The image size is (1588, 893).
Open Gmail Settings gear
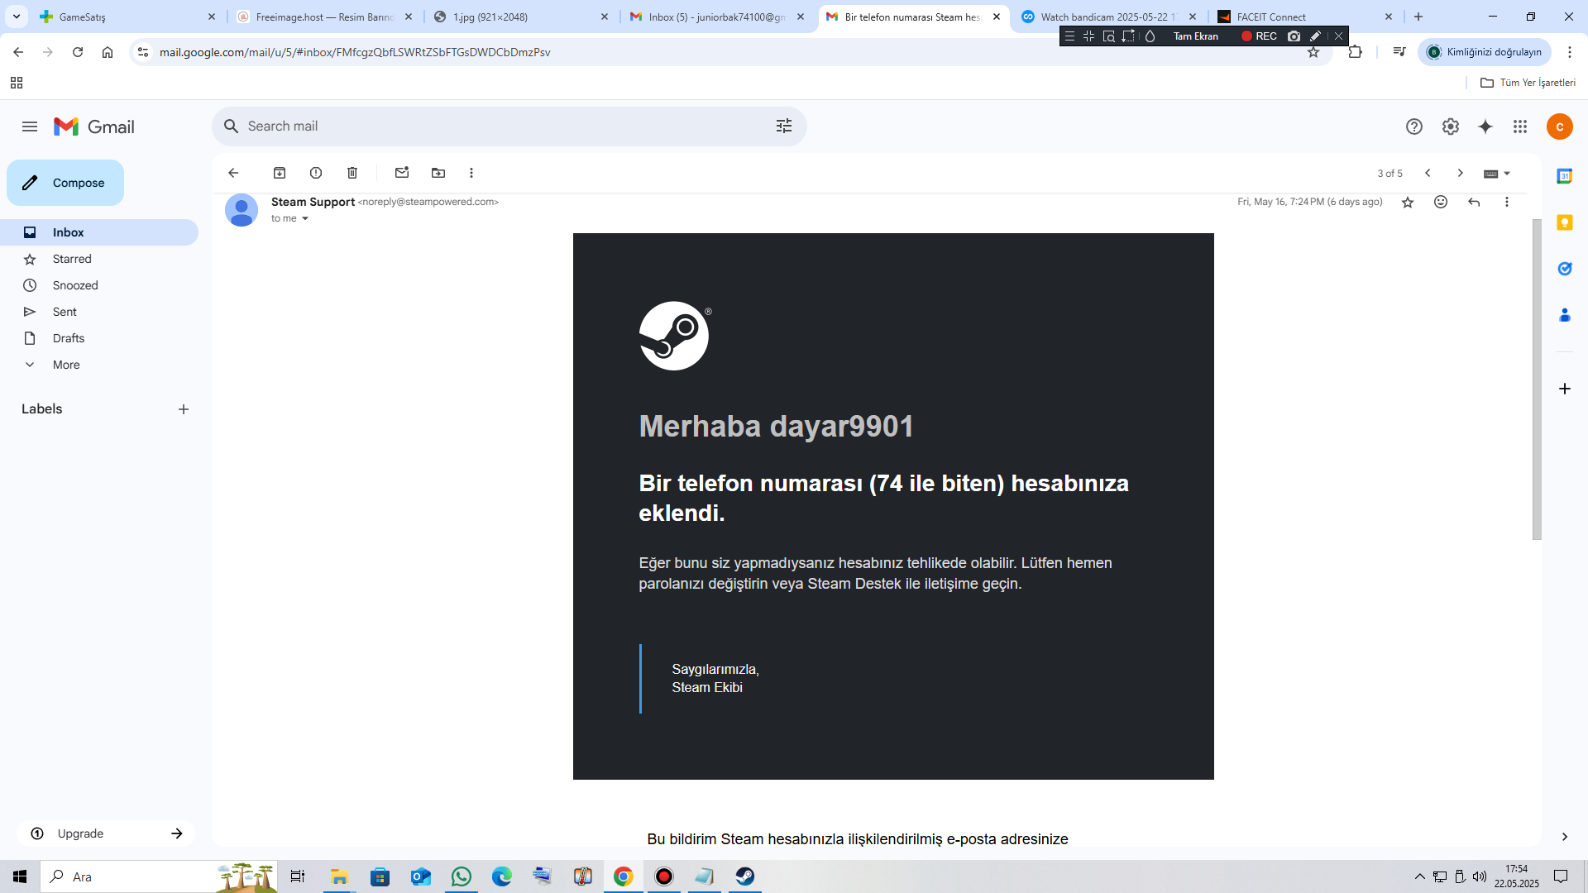pos(1451,127)
